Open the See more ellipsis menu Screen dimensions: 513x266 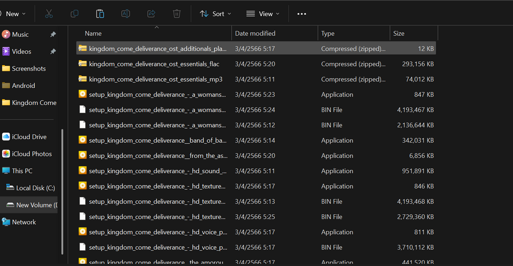click(x=302, y=14)
